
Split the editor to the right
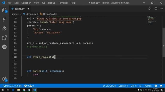click(156, 9)
